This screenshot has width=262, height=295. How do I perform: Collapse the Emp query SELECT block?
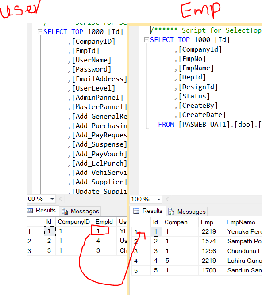[146, 40]
